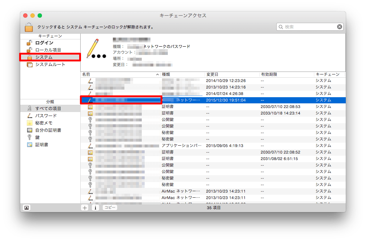Open the search scope via the magnifier icon
The image size is (366, 241).
[281, 26]
